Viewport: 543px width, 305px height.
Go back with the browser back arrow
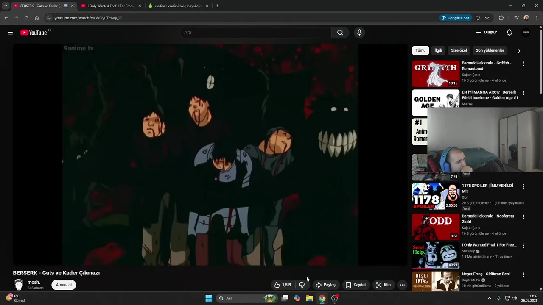[x=6, y=18]
